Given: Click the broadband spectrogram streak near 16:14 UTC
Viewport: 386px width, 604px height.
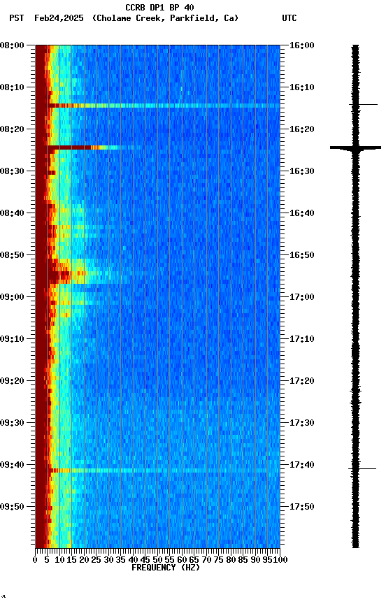Looking at the screenshot, I should coord(164,106).
